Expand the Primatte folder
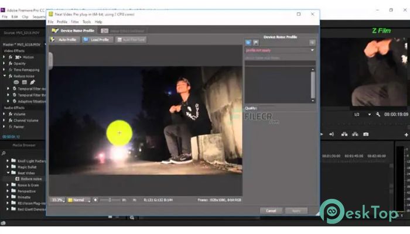Viewport: 410px width, 234px height. 8,197
